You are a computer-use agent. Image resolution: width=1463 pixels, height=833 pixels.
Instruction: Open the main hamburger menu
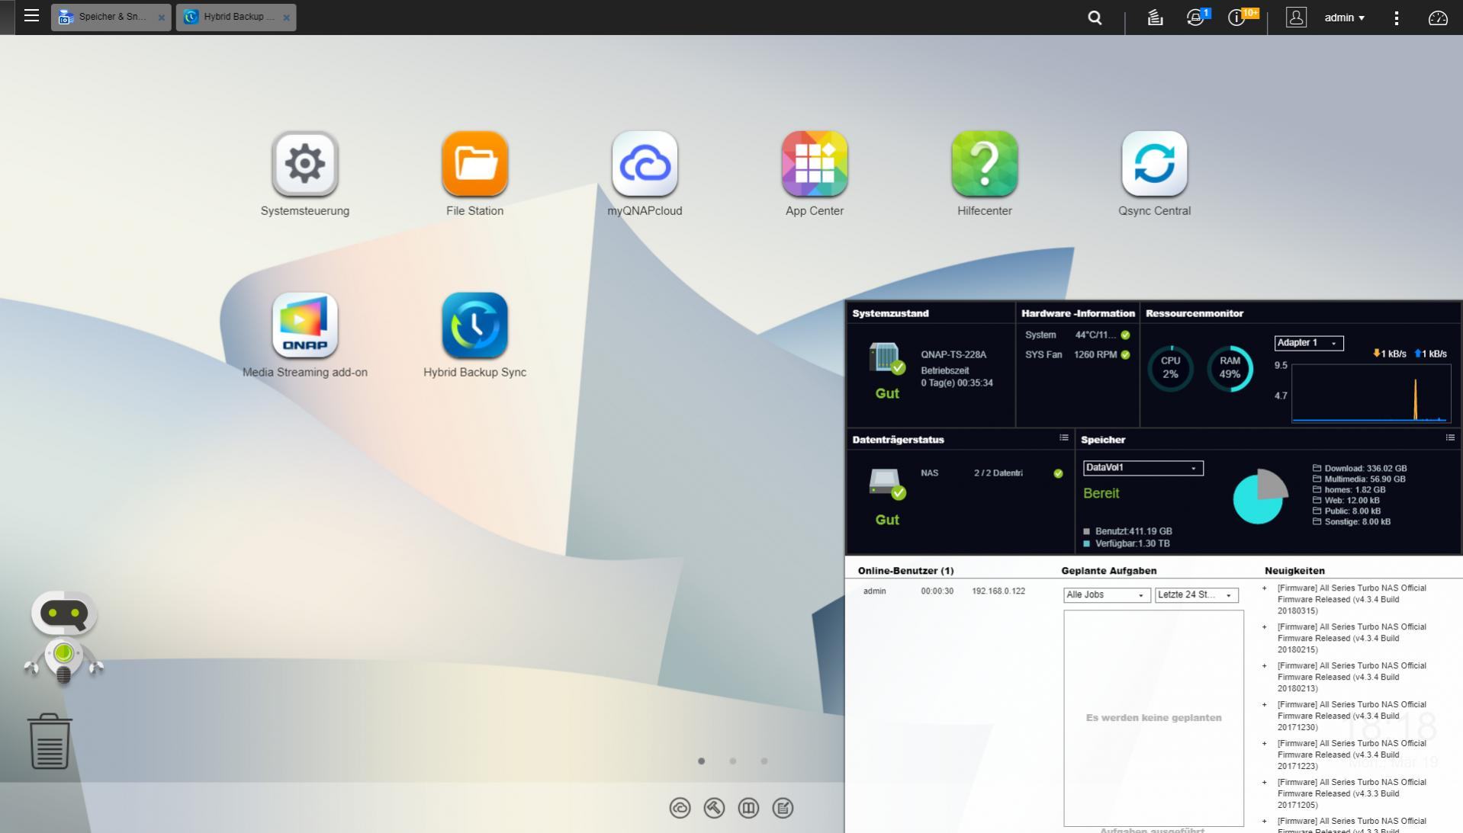pyautogui.click(x=31, y=16)
